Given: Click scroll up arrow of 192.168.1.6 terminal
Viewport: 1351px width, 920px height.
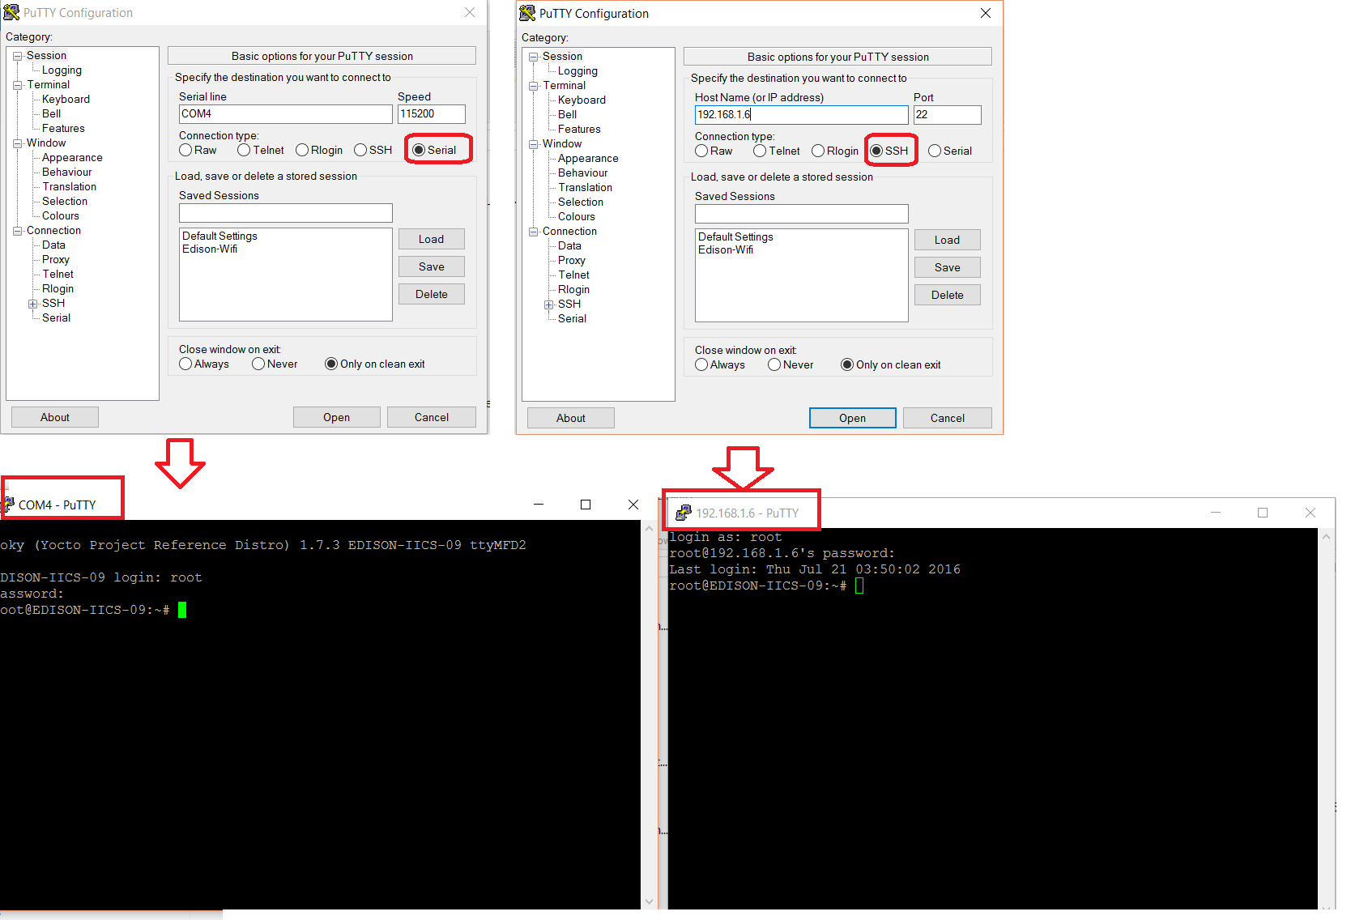Looking at the screenshot, I should coord(1326,536).
